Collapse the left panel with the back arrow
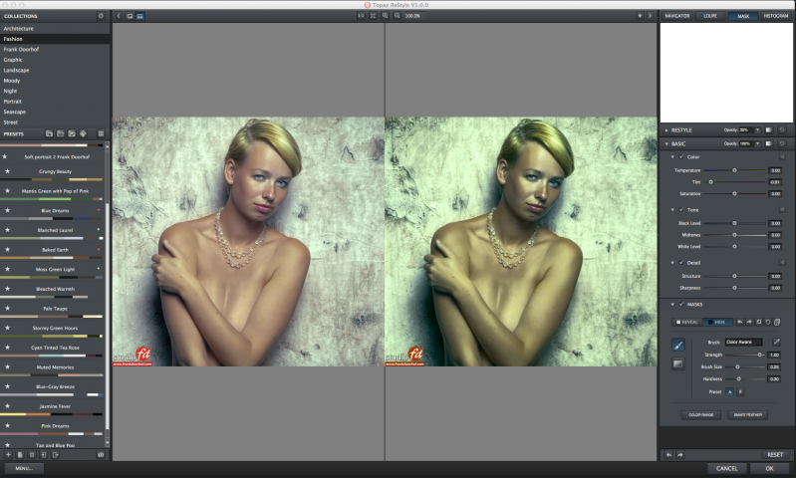 (x=119, y=16)
